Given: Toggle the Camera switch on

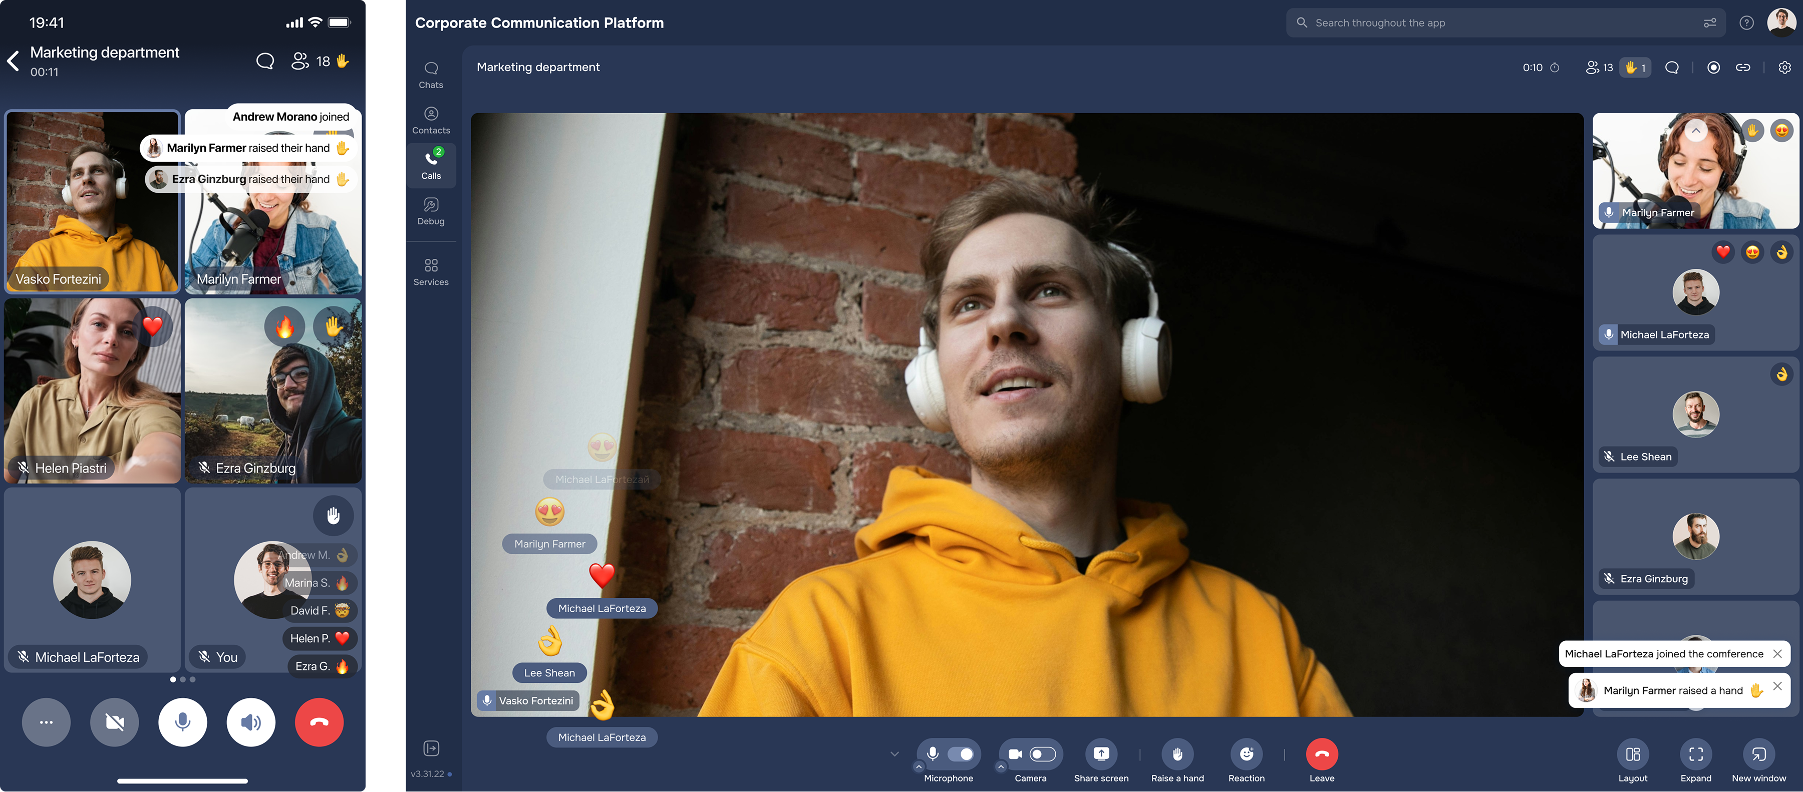Looking at the screenshot, I should [x=1042, y=753].
